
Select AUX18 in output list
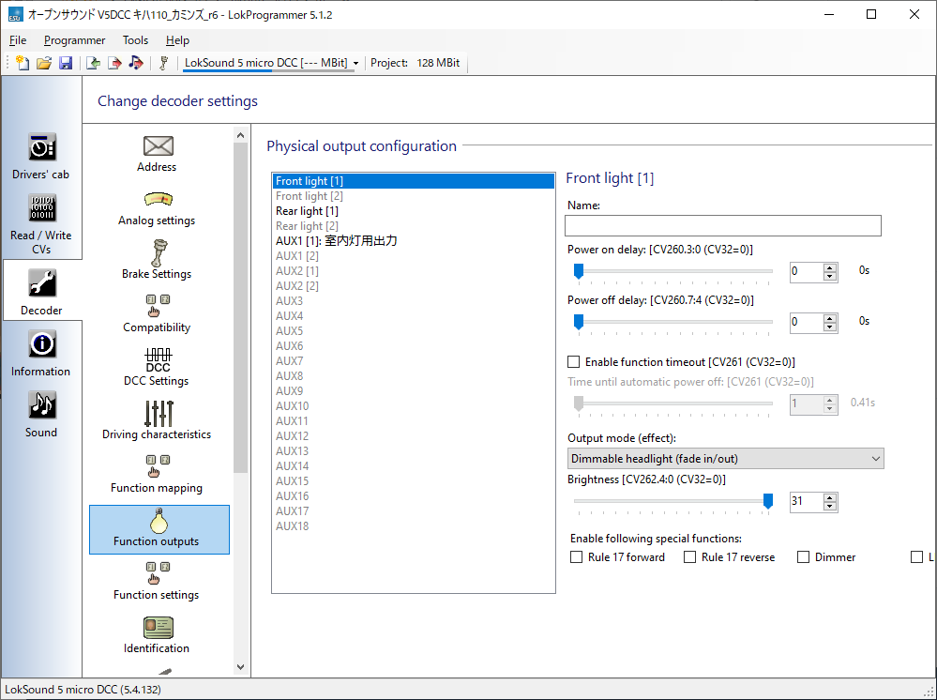[414, 526]
